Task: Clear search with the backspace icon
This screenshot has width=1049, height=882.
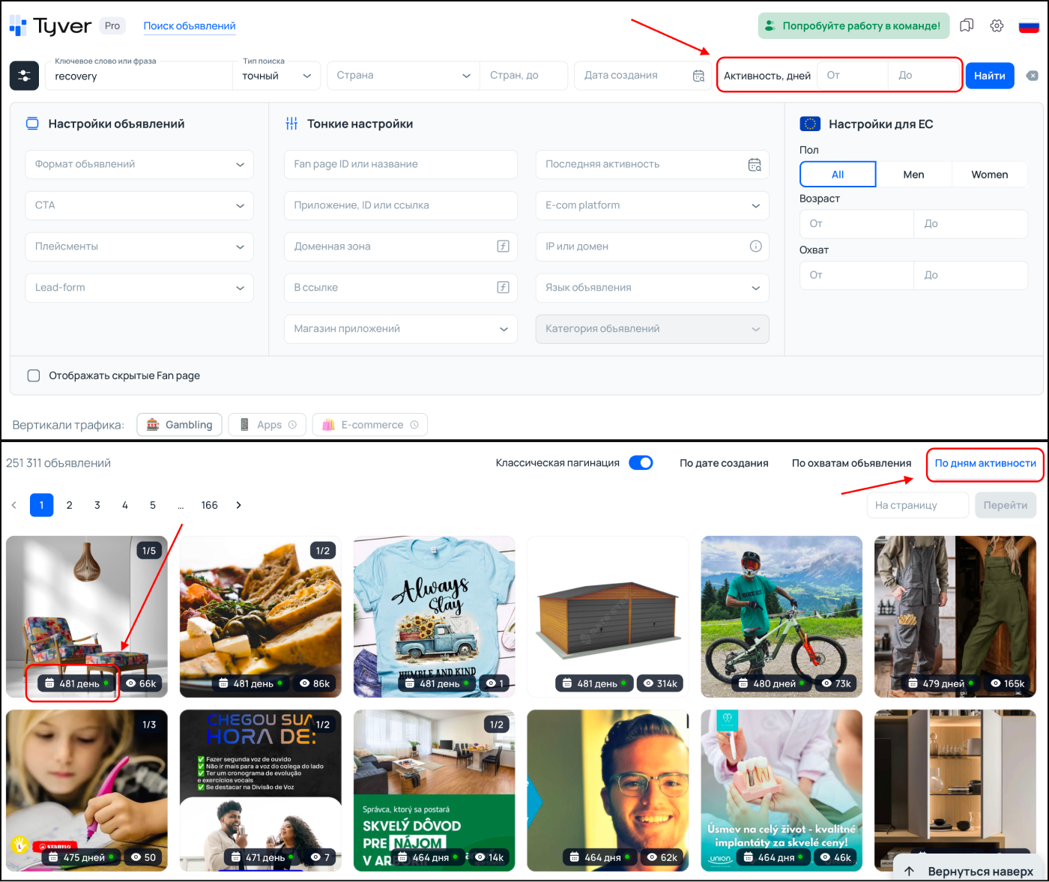Action: pyautogui.click(x=1032, y=76)
